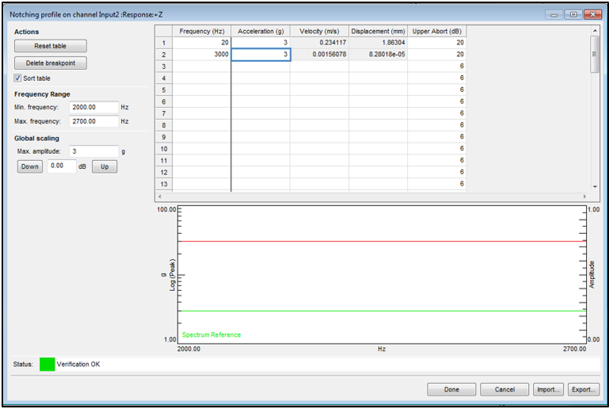Select the Frequency (Hz) column header

pyautogui.click(x=202, y=31)
